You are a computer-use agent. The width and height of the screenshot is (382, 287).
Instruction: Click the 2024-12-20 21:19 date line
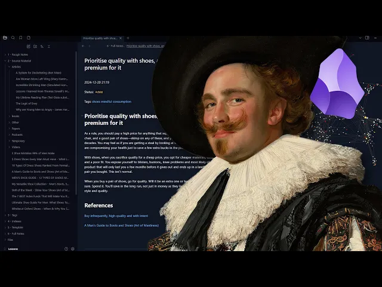[97, 83]
